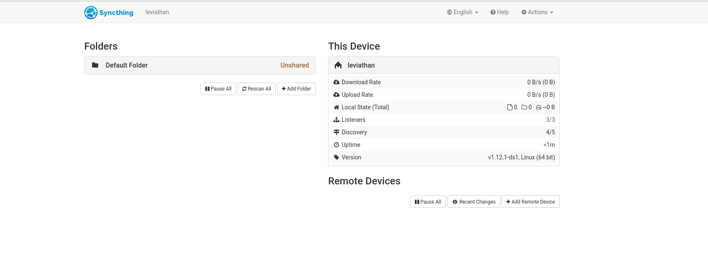
Task: Click the Listeners network icon
Action: pos(336,120)
